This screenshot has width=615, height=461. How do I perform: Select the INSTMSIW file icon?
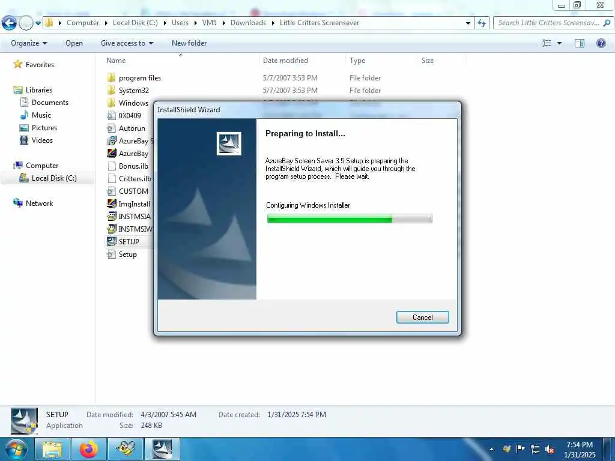click(111, 229)
